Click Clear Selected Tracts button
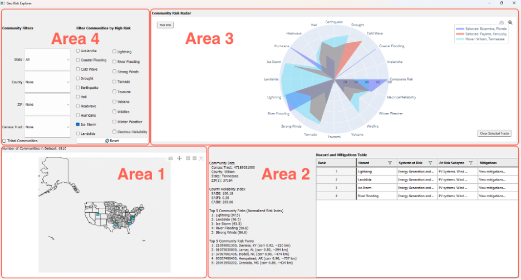521x280 pixels. (x=494, y=133)
